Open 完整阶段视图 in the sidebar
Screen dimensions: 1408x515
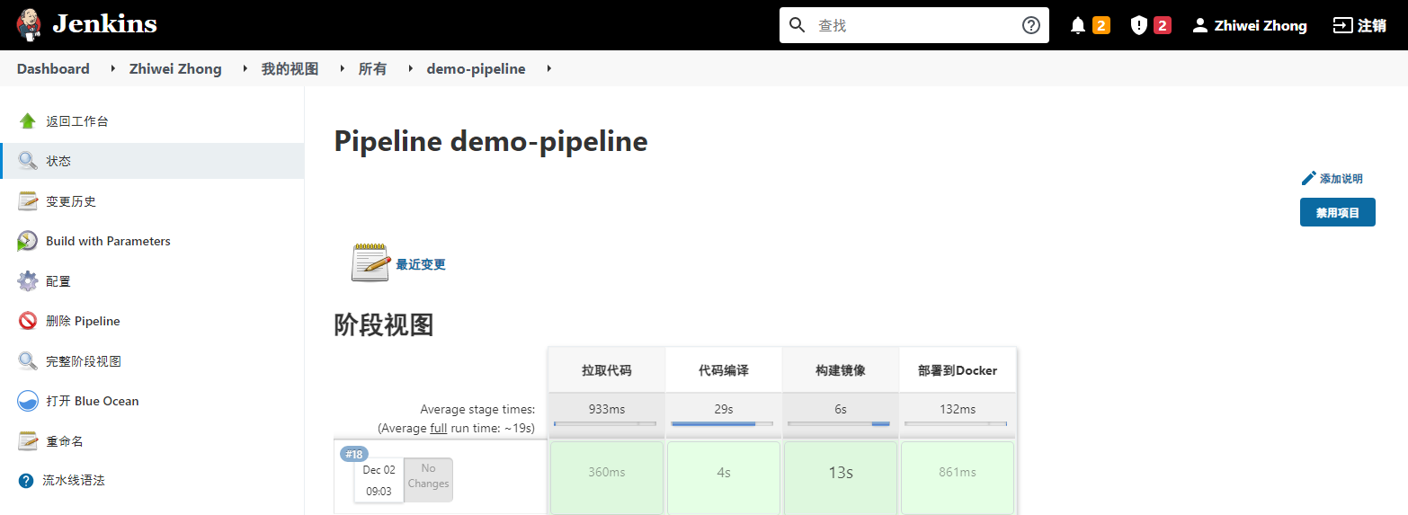pyautogui.click(x=84, y=361)
